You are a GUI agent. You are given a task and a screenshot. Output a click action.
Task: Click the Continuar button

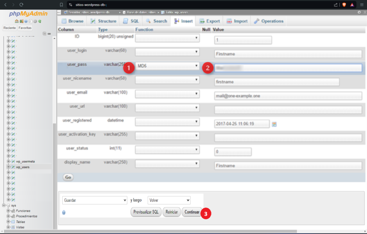coord(192,212)
